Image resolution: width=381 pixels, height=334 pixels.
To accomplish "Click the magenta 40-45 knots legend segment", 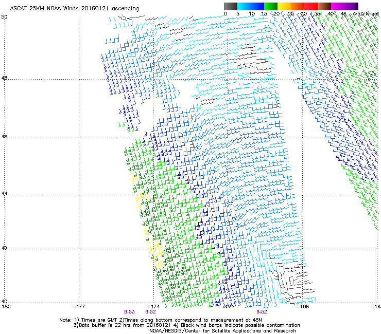I will point(338,6).
